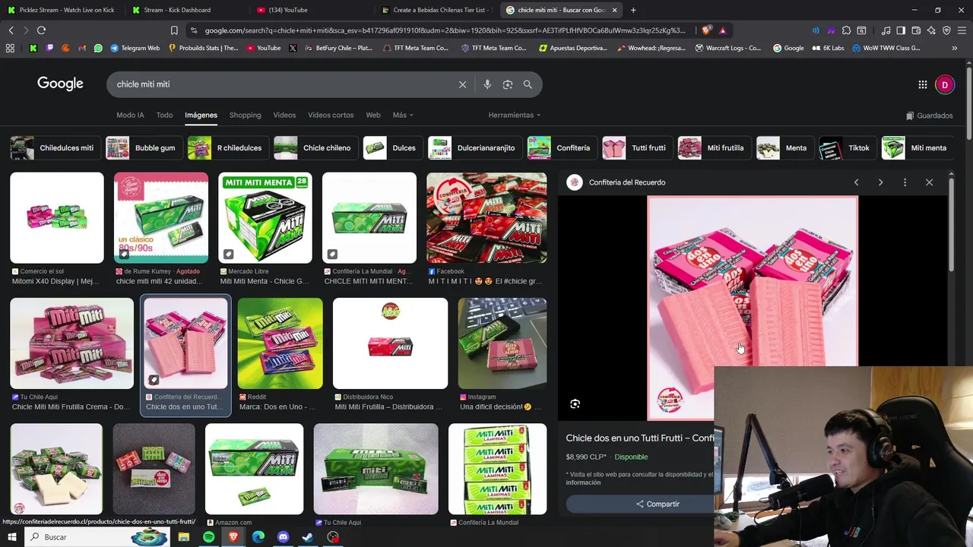
Task: Open the Google apps grid
Action: [x=922, y=84]
